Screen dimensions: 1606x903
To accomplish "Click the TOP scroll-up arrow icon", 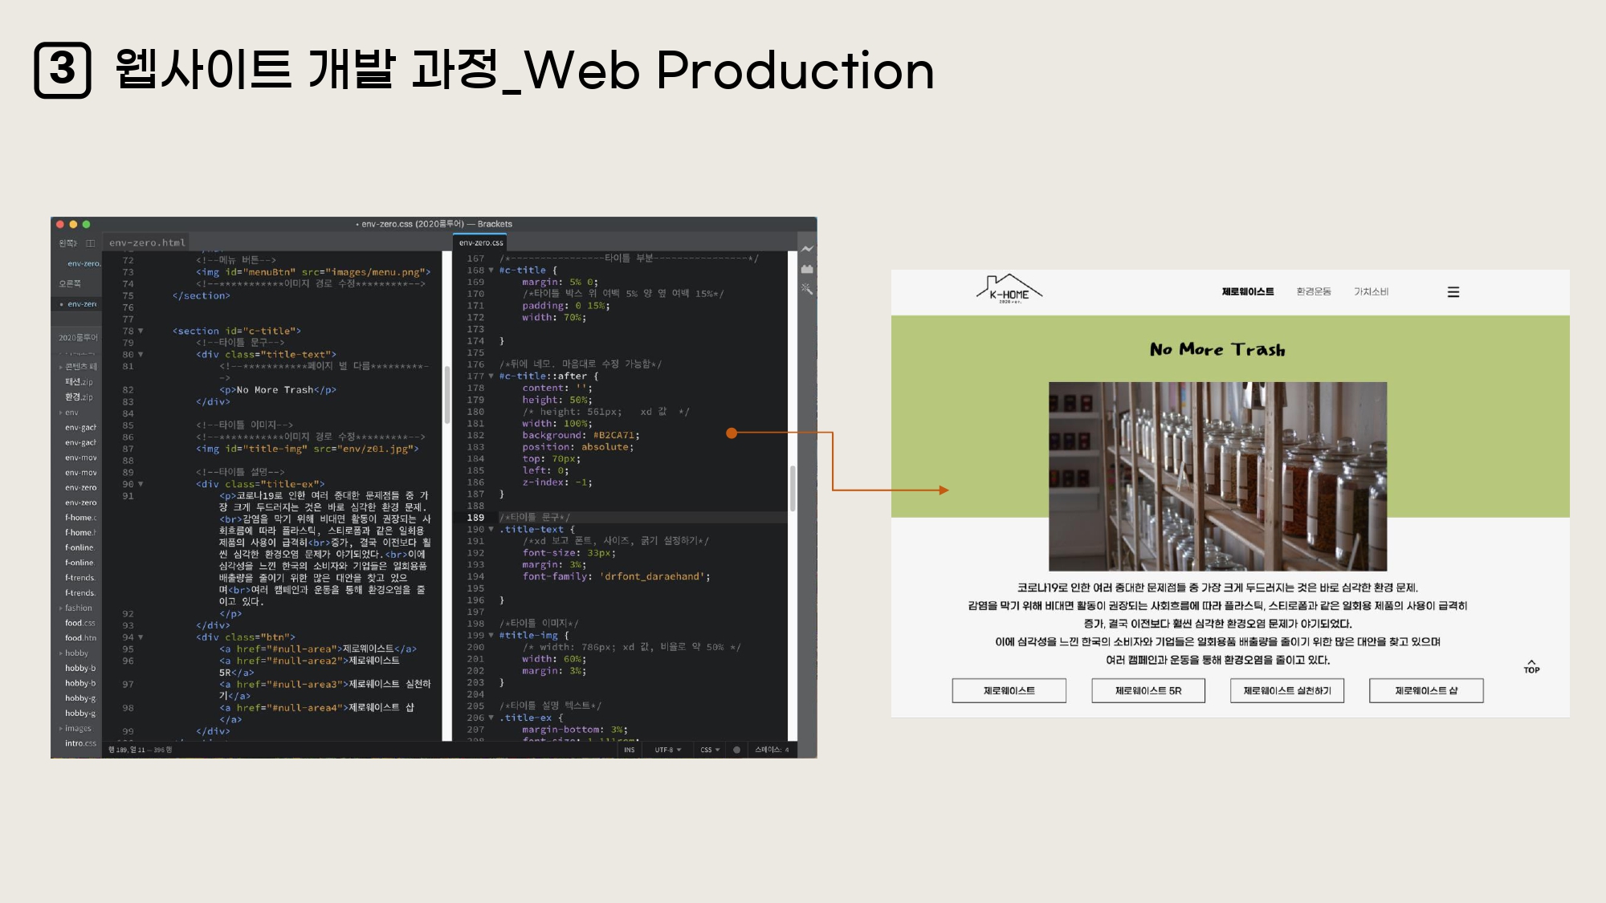I will tap(1531, 665).
